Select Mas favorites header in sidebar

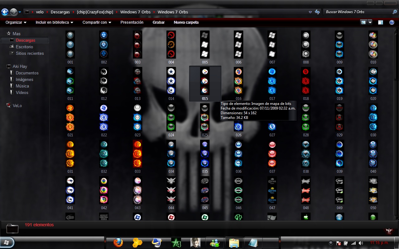pyautogui.click(x=17, y=34)
